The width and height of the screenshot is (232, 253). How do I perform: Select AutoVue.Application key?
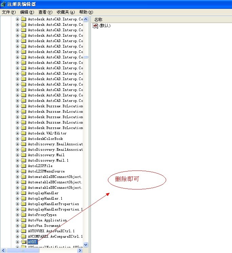point(47,220)
